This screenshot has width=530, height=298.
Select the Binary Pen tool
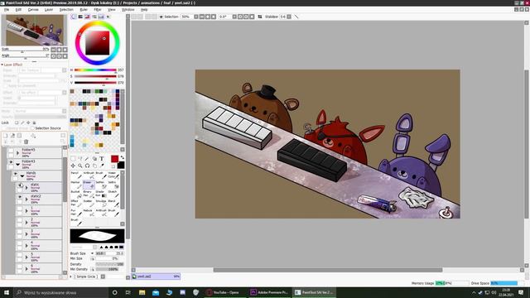[x=89, y=194]
